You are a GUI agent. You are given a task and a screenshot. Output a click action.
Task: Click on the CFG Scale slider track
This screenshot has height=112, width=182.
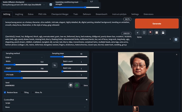pyautogui.click(x=45, y=78)
